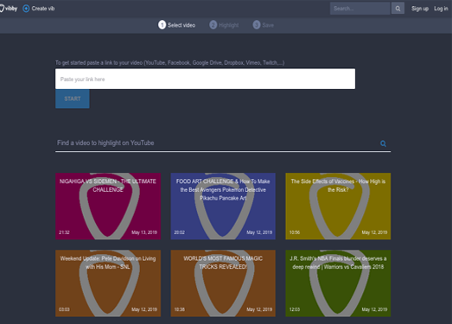Click the YouTube search magnifier icon
452x324 pixels.
[383, 143]
